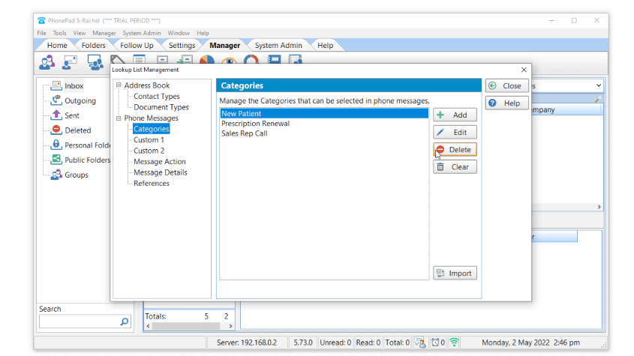Image resolution: width=634 pixels, height=356 pixels.
Task: Click the Server 192.168.0.2 status entry
Action: (x=247, y=343)
